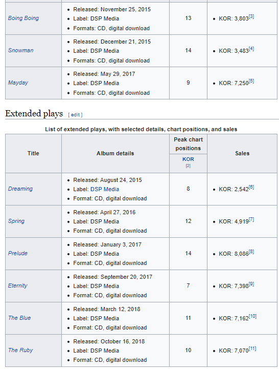Open citation [11] next to The Ruby sales
The width and height of the screenshot is (279, 369).
point(252,348)
